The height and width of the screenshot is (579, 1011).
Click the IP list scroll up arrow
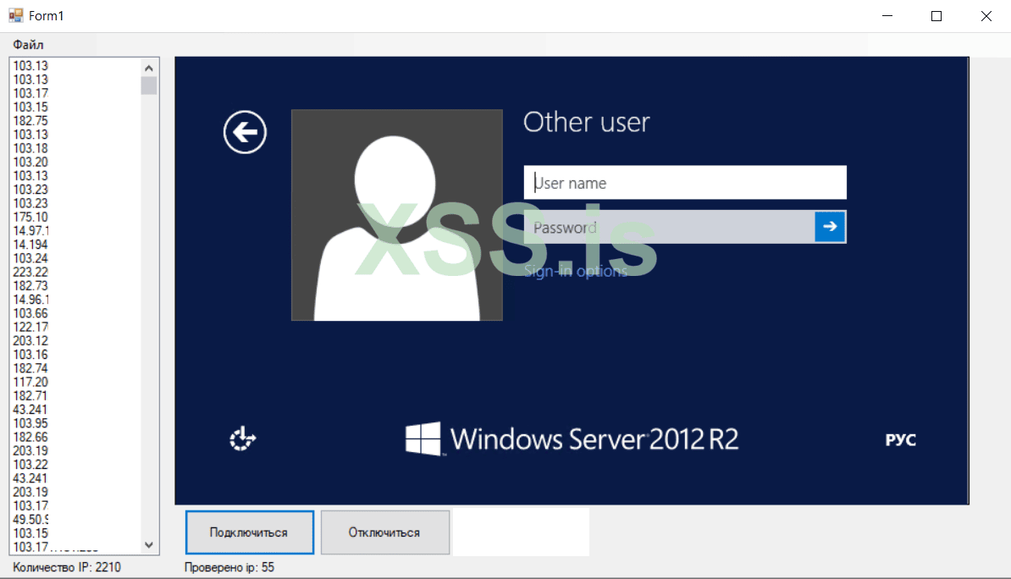tap(149, 68)
